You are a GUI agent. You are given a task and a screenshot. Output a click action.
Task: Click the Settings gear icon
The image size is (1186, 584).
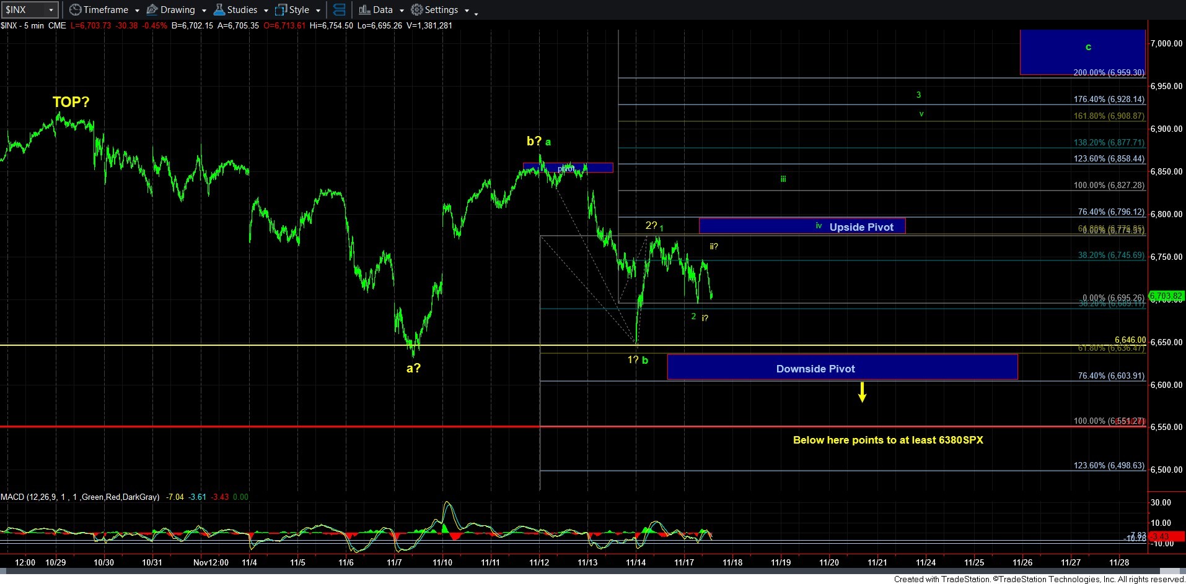tap(417, 10)
